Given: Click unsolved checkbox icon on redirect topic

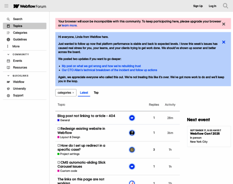Looking at the screenshot, I should pyautogui.click(x=59, y=145).
